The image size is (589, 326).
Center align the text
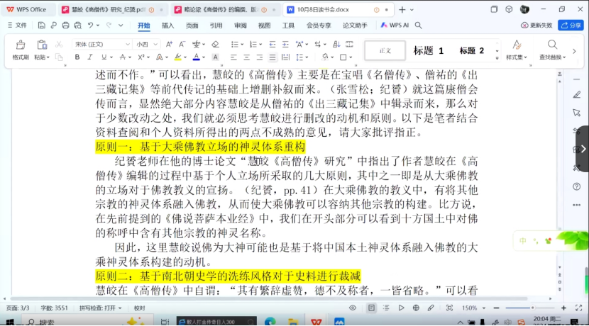coord(246,57)
